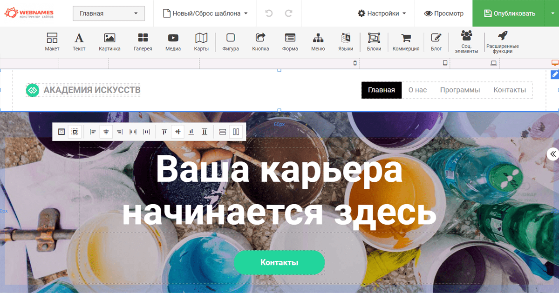
Task: Align elements to the top edge
Action: [x=164, y=132]
